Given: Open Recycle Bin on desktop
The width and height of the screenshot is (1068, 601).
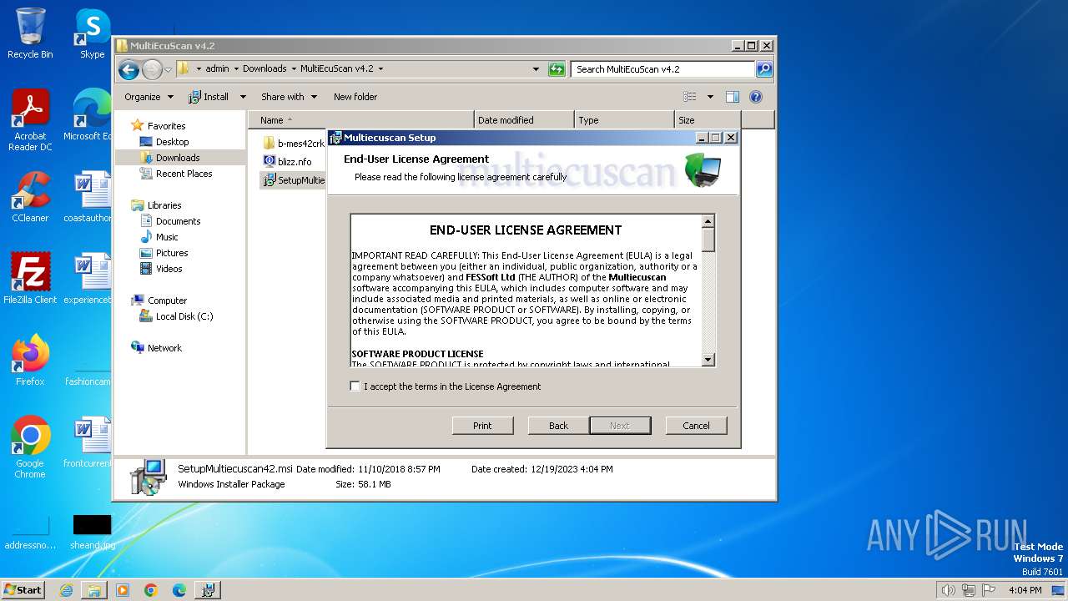Looking at the screenshot, I should pyautogui.click(x=30, y=33).
